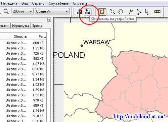Open the 200 км scale dropdown
The image size is (168, 122).
pyautogui.click(x=23, y=11)
